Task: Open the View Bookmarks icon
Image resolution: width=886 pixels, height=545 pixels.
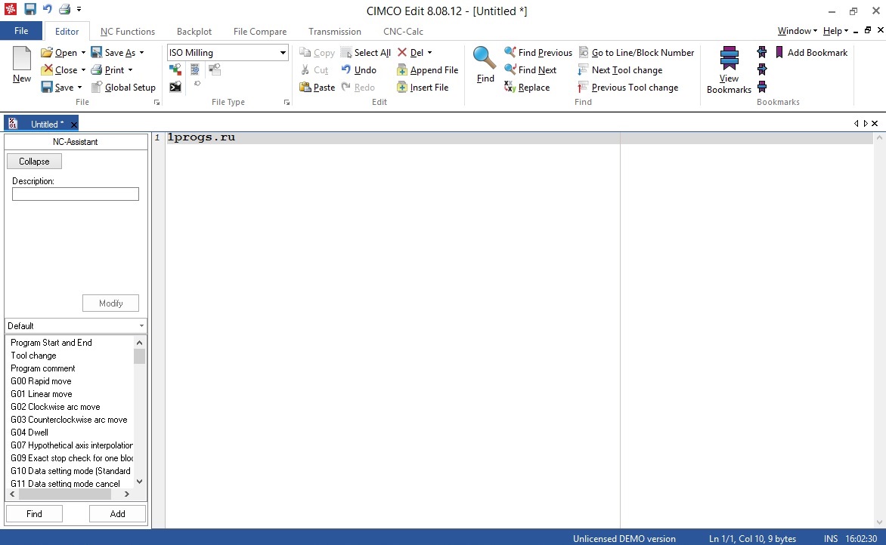Action: [x=729, y=59]
